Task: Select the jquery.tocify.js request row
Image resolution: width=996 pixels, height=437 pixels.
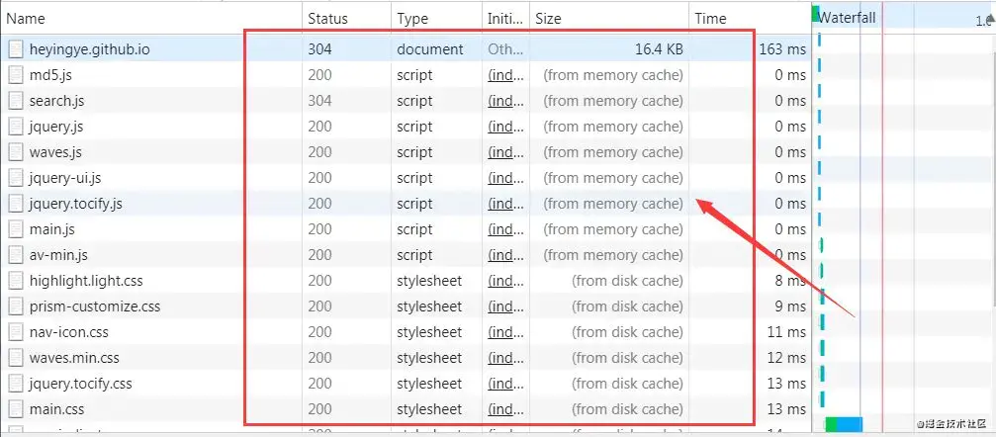Action: pyautogui.click(x=406, y=204)
